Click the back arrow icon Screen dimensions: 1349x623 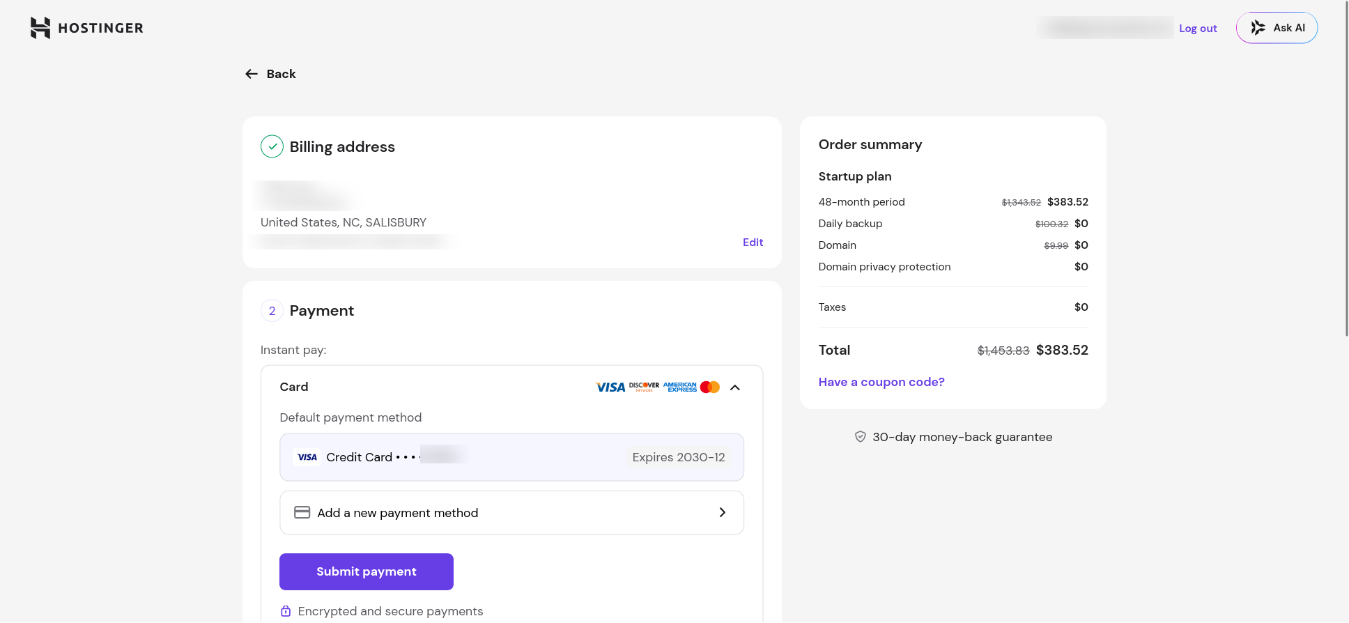(x=252, y=74)
